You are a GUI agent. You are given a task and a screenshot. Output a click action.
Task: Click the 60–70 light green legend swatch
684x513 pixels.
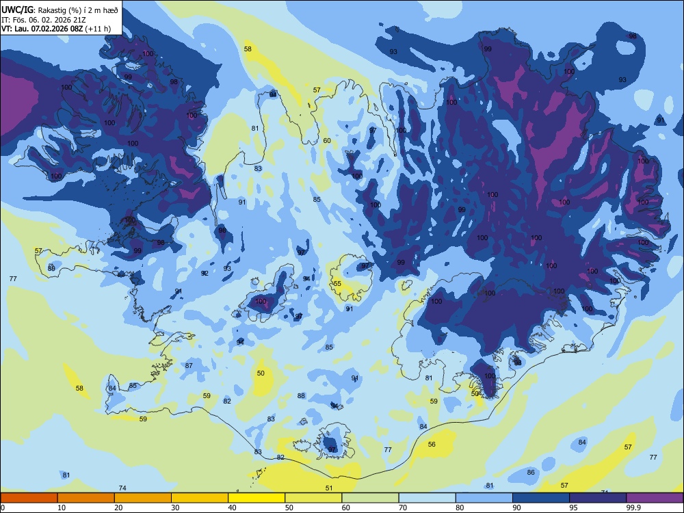pos(370,498)
